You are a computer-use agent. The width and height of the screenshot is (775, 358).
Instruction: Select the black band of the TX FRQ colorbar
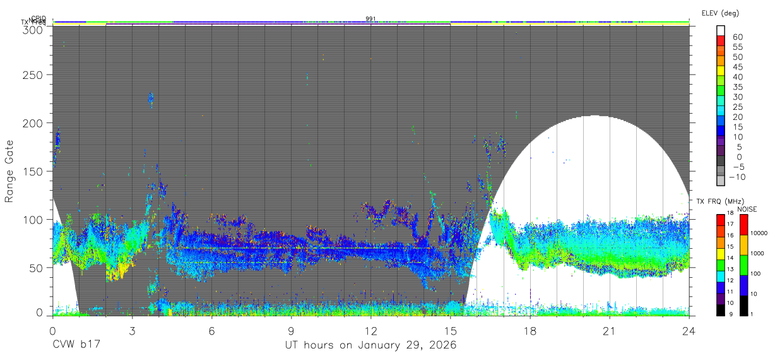[721, 310]
